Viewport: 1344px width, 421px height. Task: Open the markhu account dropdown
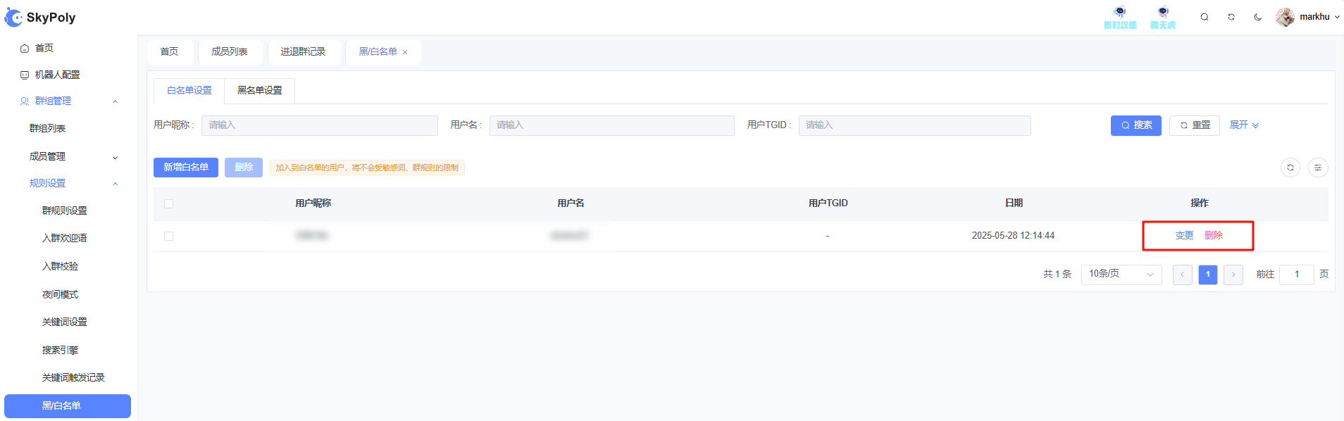tap(1320, 17)
